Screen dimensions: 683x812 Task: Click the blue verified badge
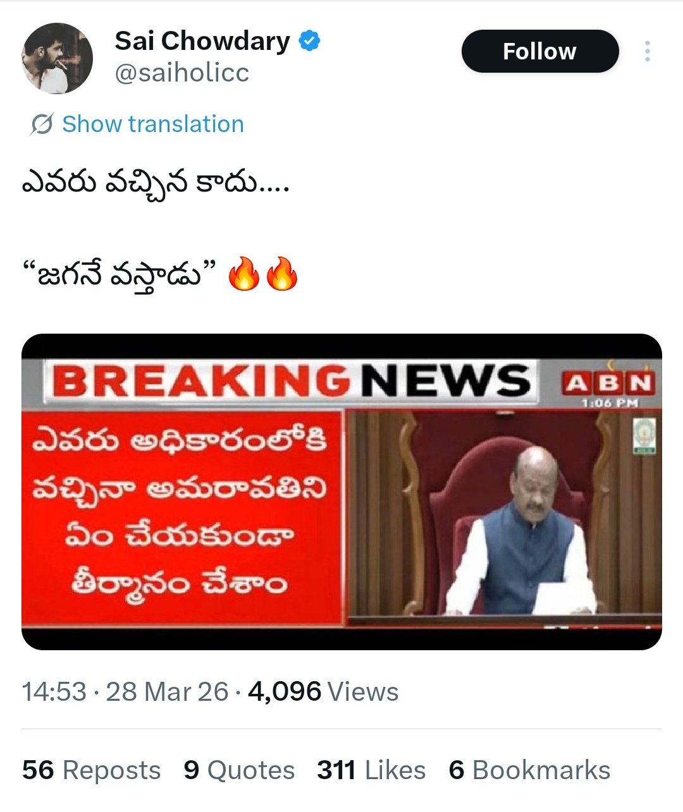point(309,42)
